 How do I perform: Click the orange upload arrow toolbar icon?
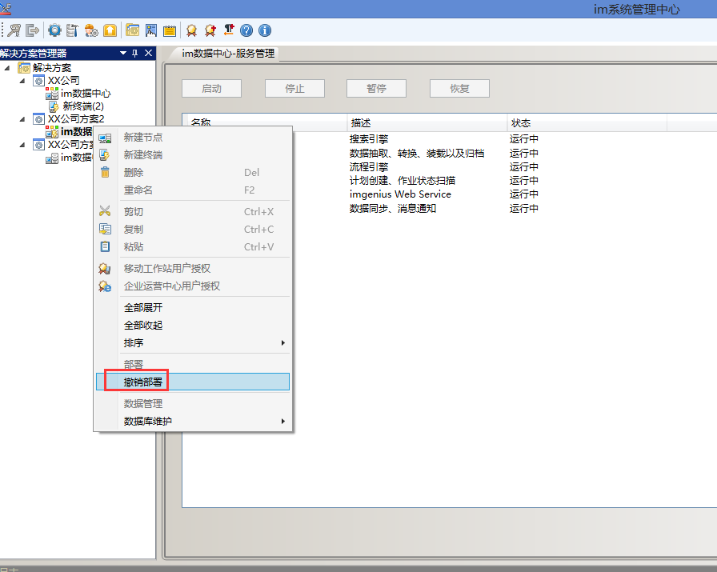point(110,30)
